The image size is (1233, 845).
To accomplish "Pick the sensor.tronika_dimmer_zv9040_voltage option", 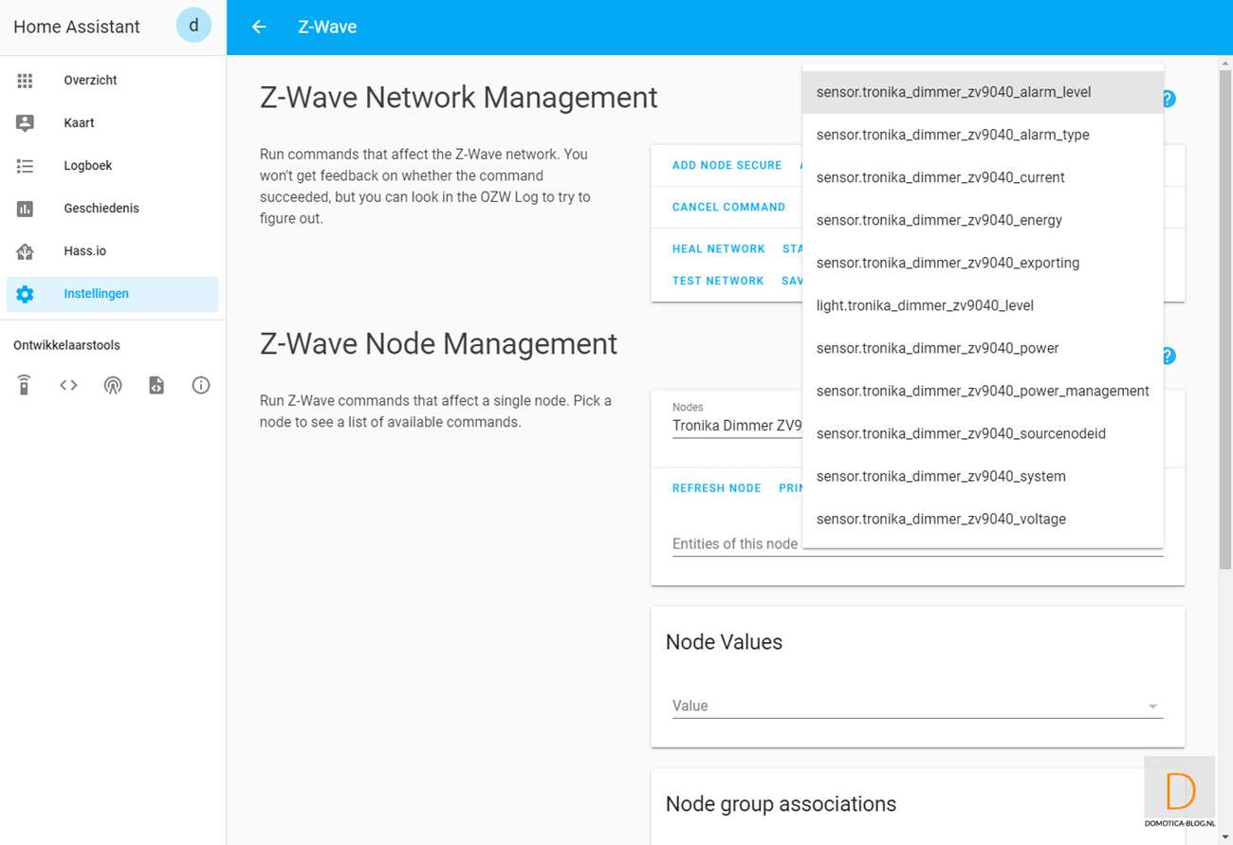I will click(941, 519).
